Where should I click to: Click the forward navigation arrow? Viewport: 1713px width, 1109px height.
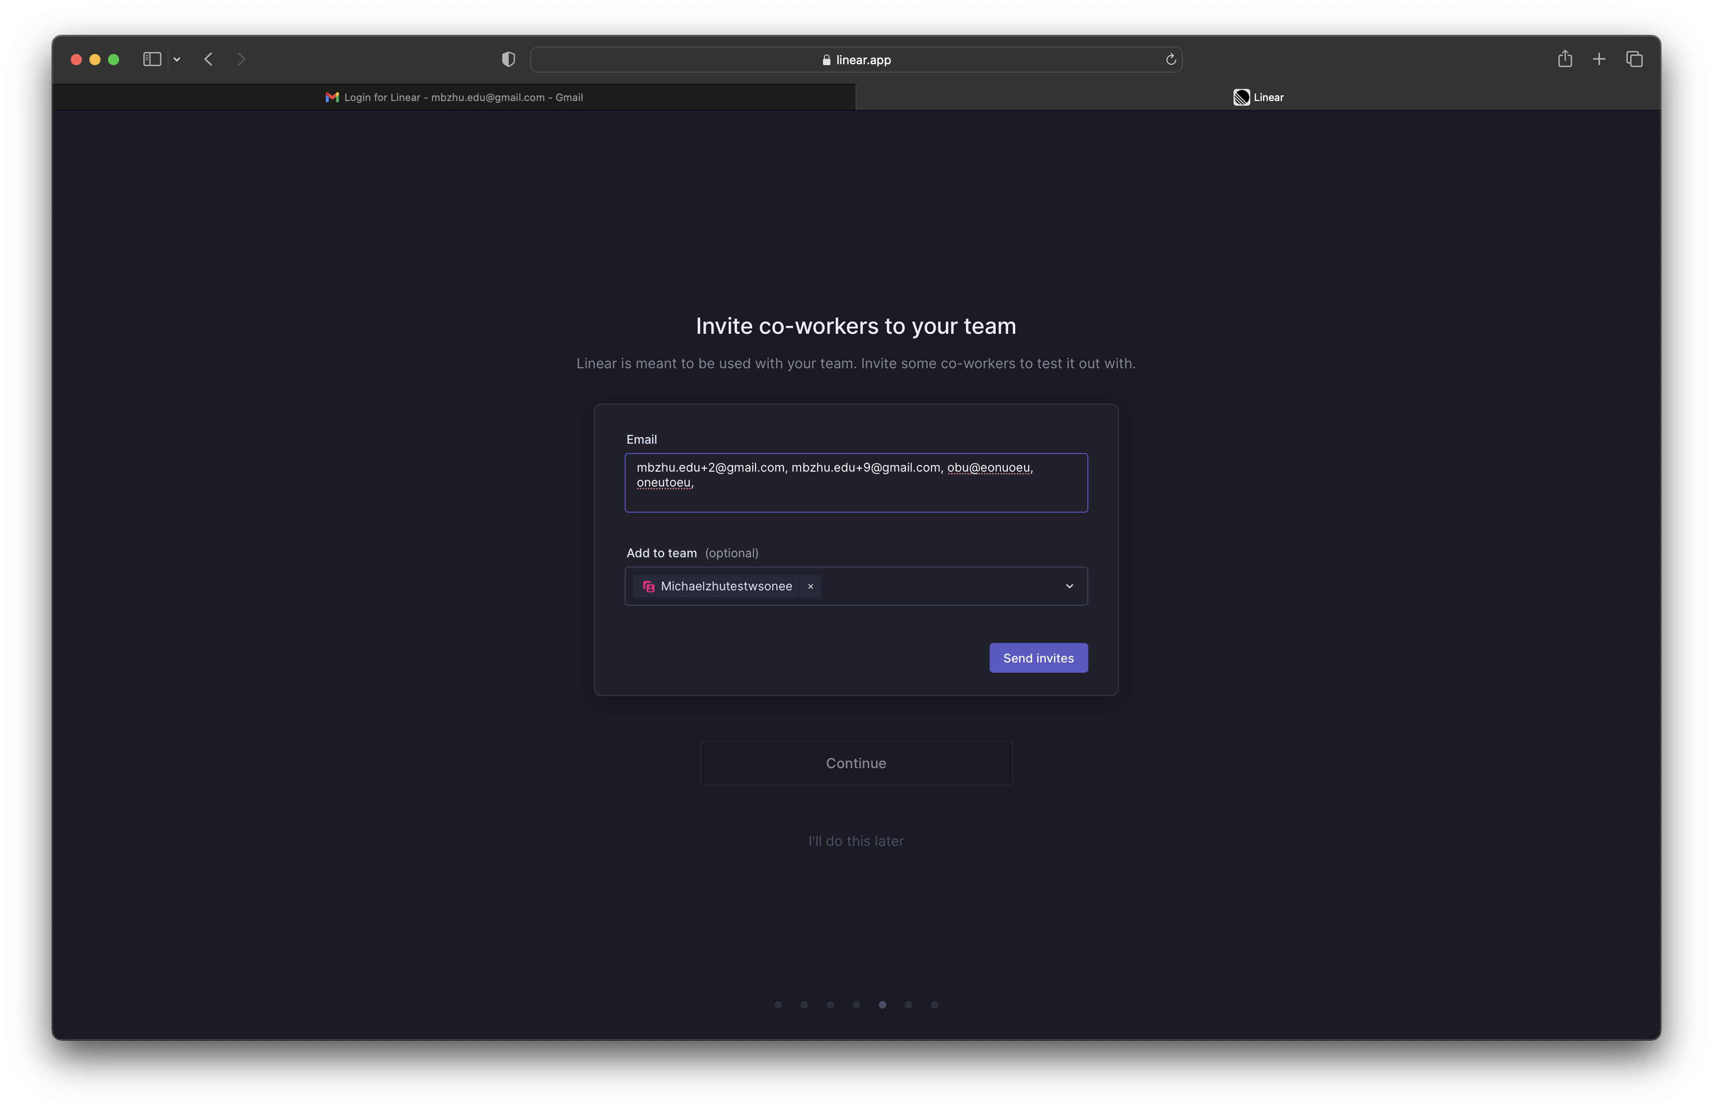(241, 60)
